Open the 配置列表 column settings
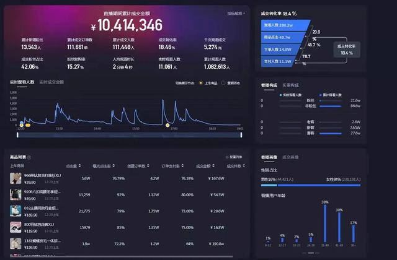The width and height of the screenshot is (397, 260). [x=233, y=158]
